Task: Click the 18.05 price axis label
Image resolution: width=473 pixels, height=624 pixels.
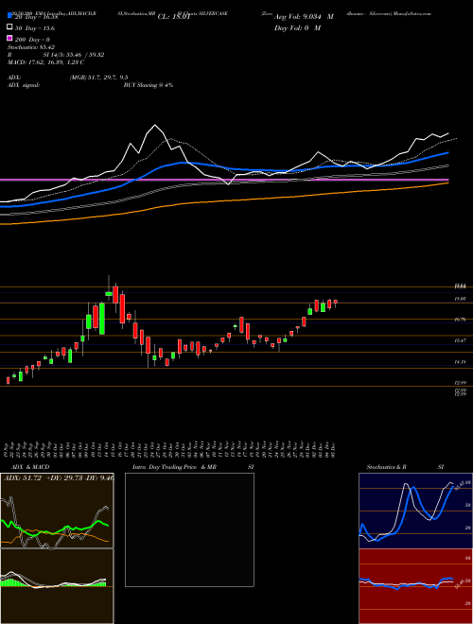Action: pyautogui.click(x=461, y=298)
